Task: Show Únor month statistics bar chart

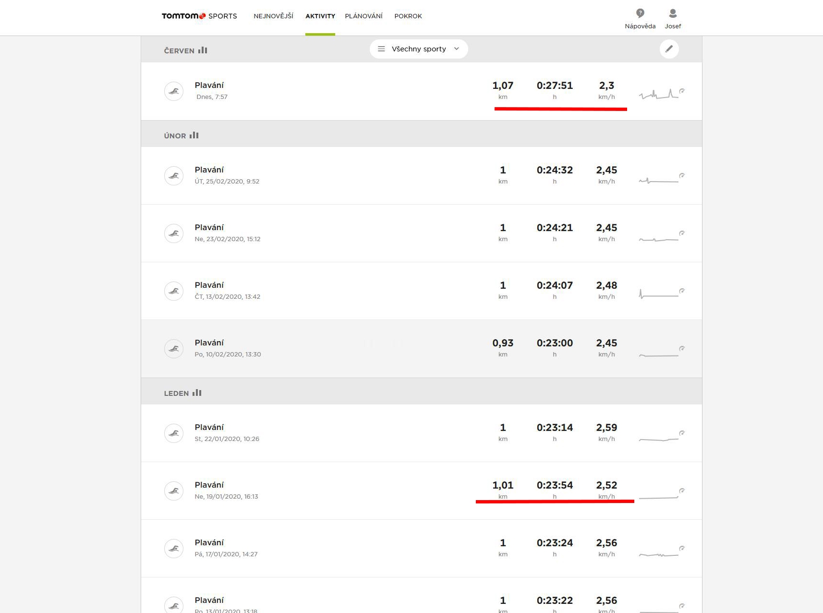Action: tap(194, 135)
